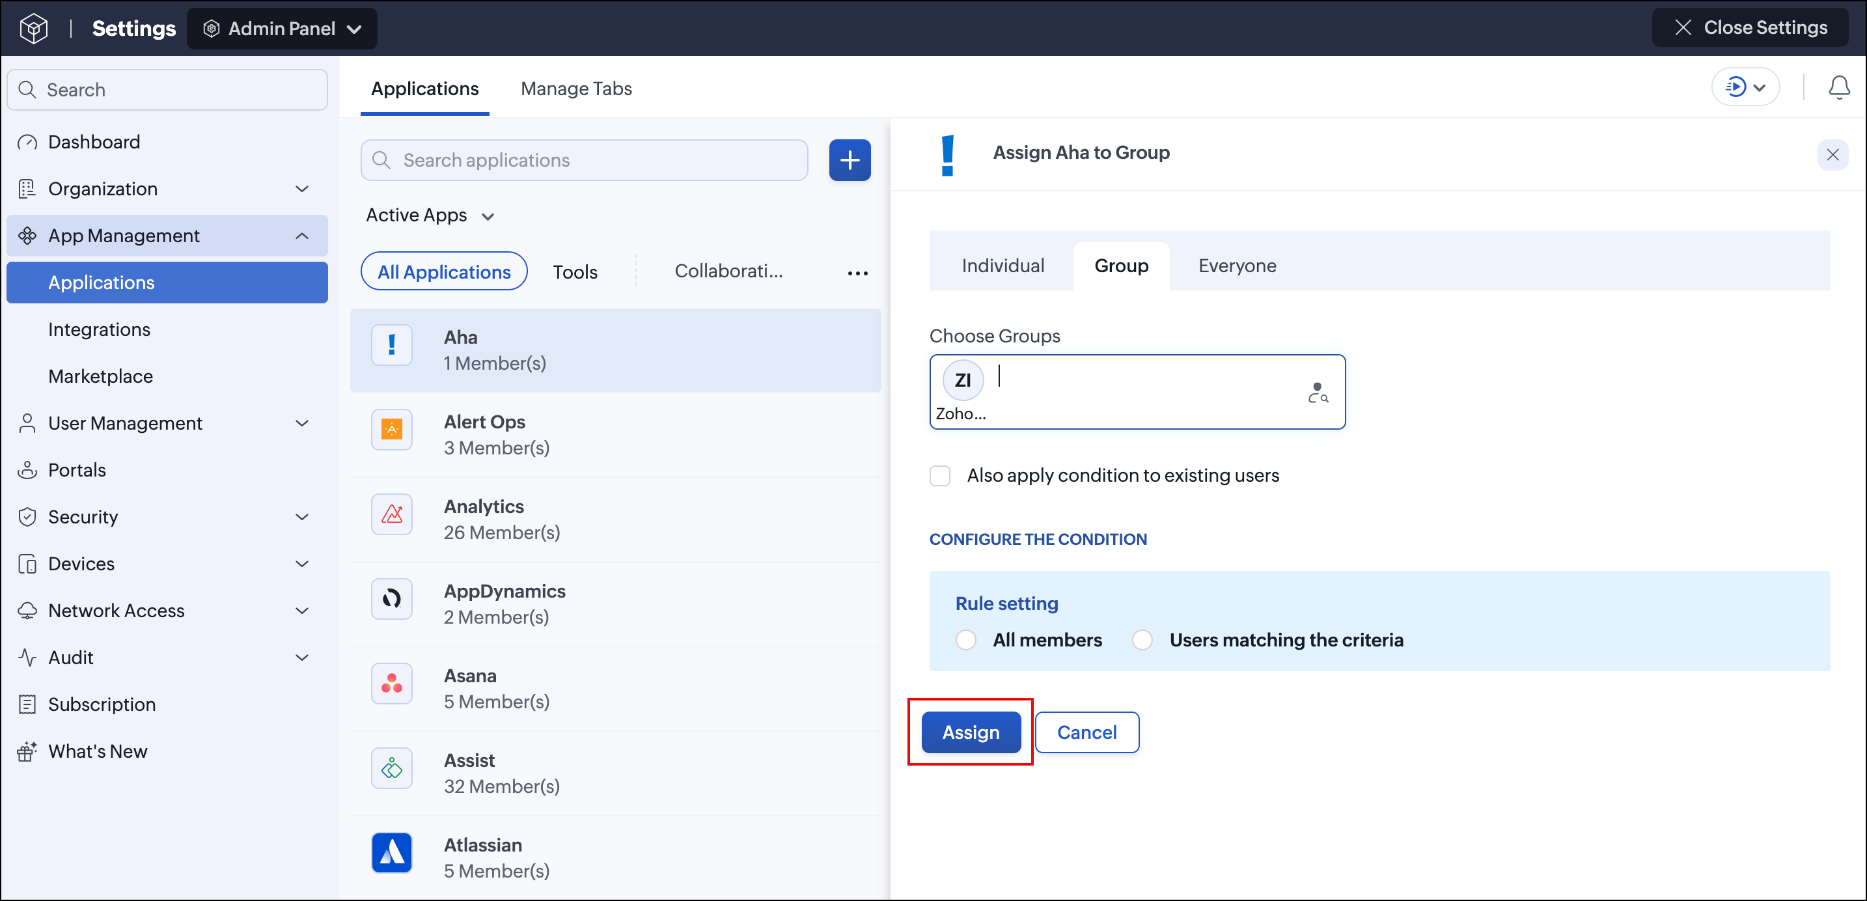Click the Assign button
The width and height of the screenshot is (1867, 901).
click(971, 732)
